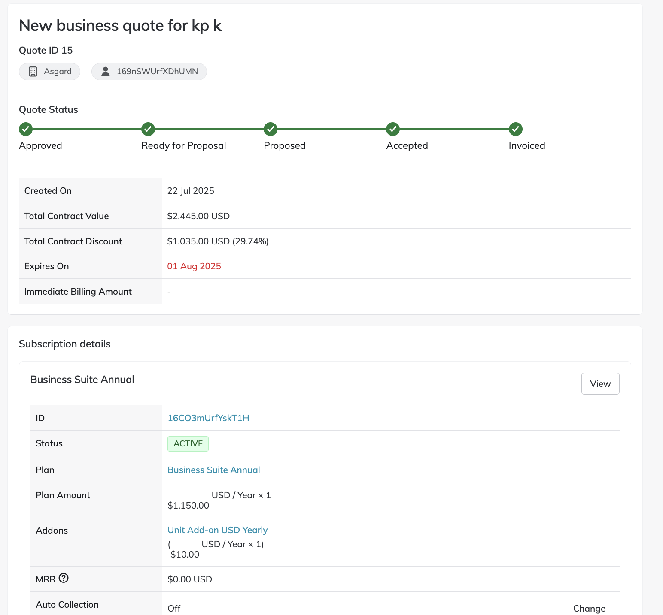Click the Approved status checkmark icon
Viewport: 663px width, 615px height.
point(26,129)
